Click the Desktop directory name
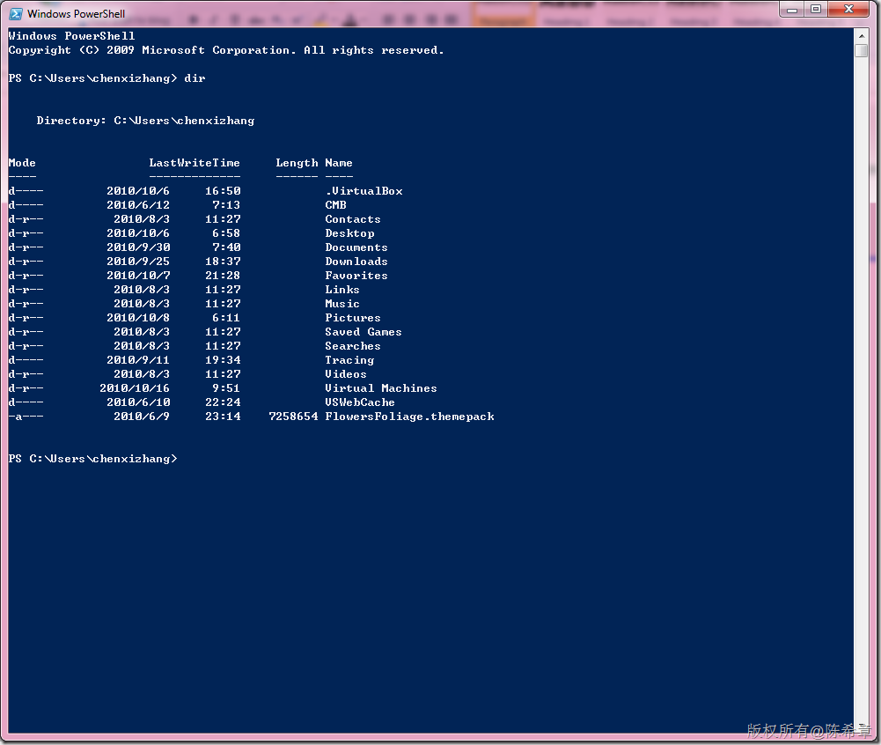The height and width of the screenshot is (745, 881). point(349,233)
